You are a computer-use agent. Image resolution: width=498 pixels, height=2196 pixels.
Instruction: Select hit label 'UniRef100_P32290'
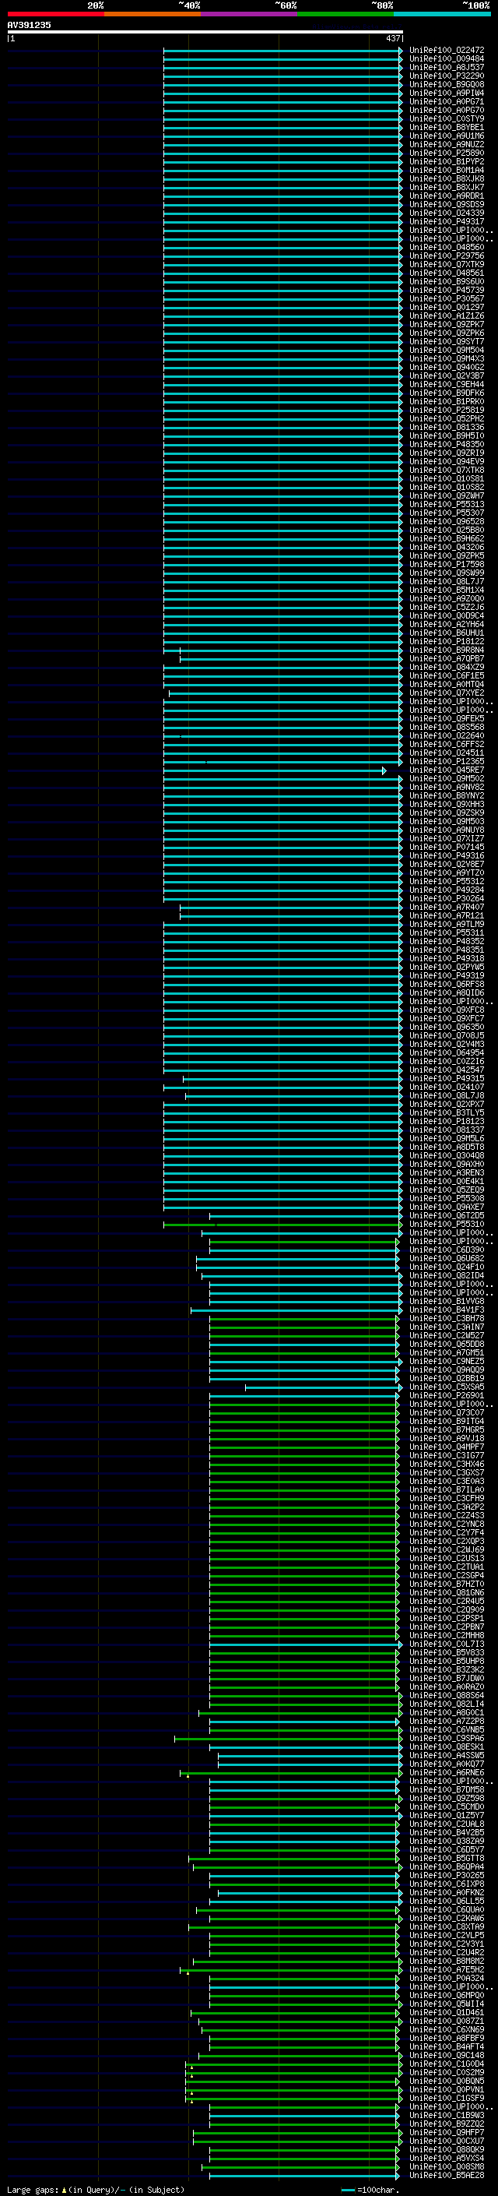pos(447,76)
